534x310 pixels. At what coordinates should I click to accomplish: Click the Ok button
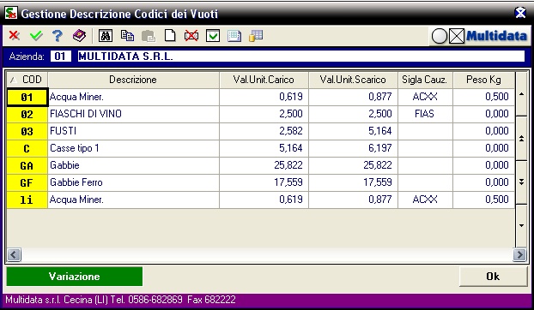(493, 277)
